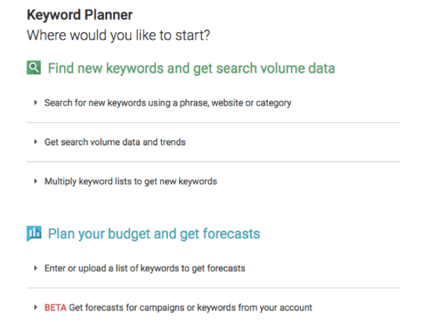
Task: Open Get forecasts for campaigns or keywords
Action: tap(190, 308)
